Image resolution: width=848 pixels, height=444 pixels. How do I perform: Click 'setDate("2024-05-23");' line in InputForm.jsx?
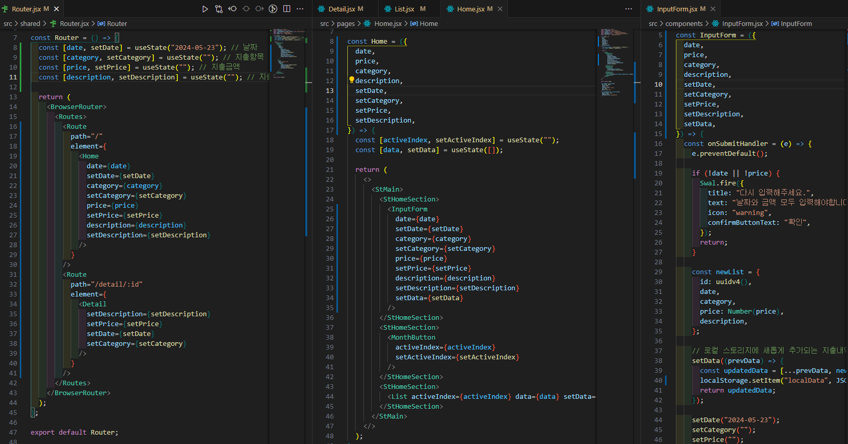(x=736, y=420)
